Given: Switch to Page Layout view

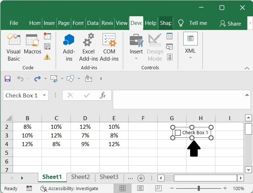Looking at the screenshot, I should (140, 188).
